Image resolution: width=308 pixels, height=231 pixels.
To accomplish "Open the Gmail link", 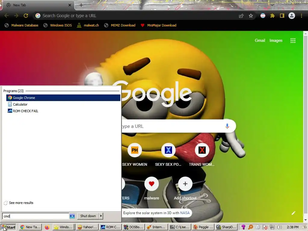I will tap(260, 41).
